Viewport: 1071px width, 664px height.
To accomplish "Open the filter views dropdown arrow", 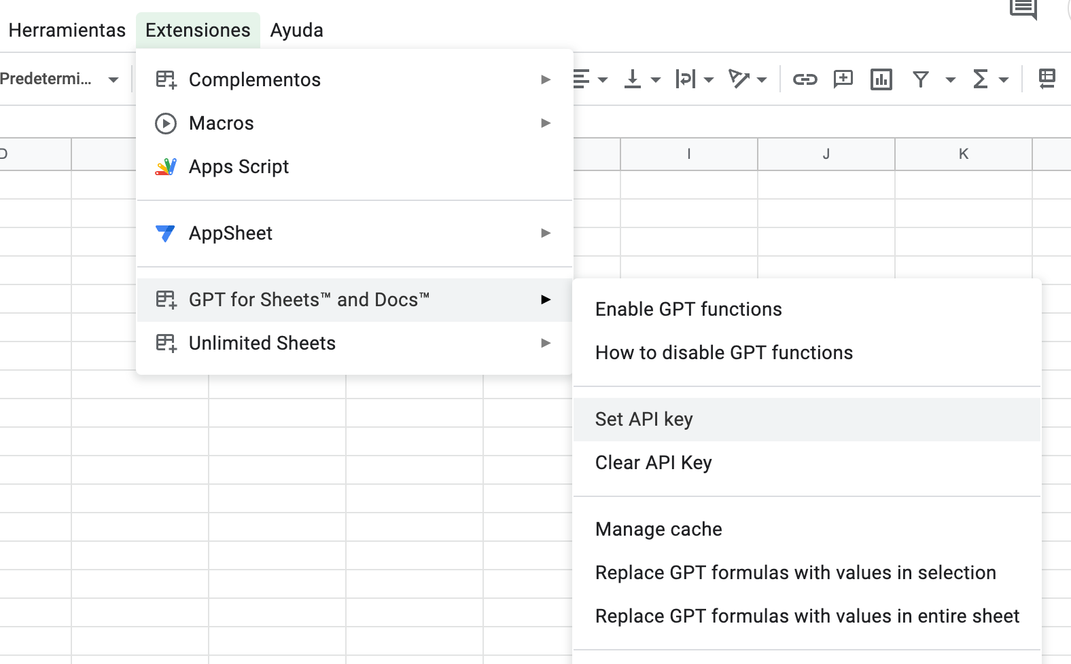I will coord(950,80).
